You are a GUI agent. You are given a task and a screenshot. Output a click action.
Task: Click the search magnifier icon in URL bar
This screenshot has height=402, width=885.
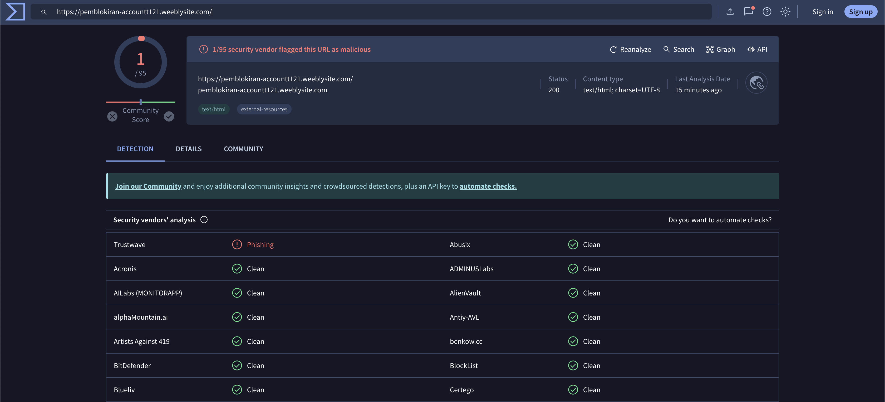44,12
